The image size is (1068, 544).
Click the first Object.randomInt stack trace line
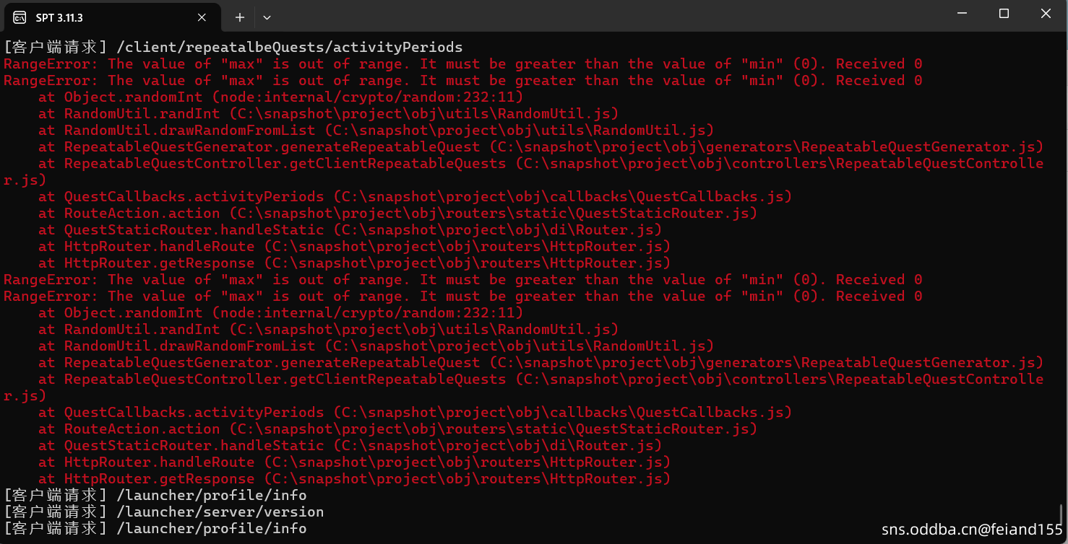click(280, 97)
